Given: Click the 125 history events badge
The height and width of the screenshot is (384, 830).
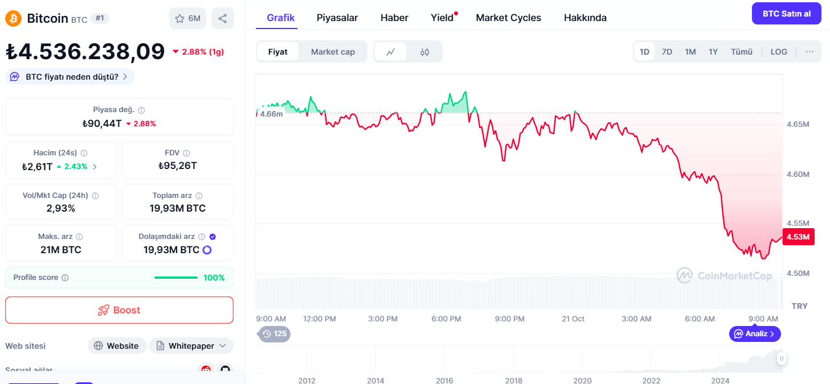Looking at the screenshot, I should tap(274, 334).
